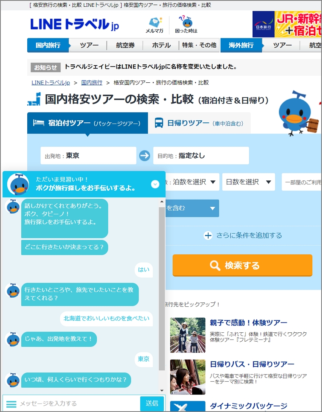Click the plus icon for さらに条件を追加する
This screenshot has height=412, width=322.
coord(208,236)
